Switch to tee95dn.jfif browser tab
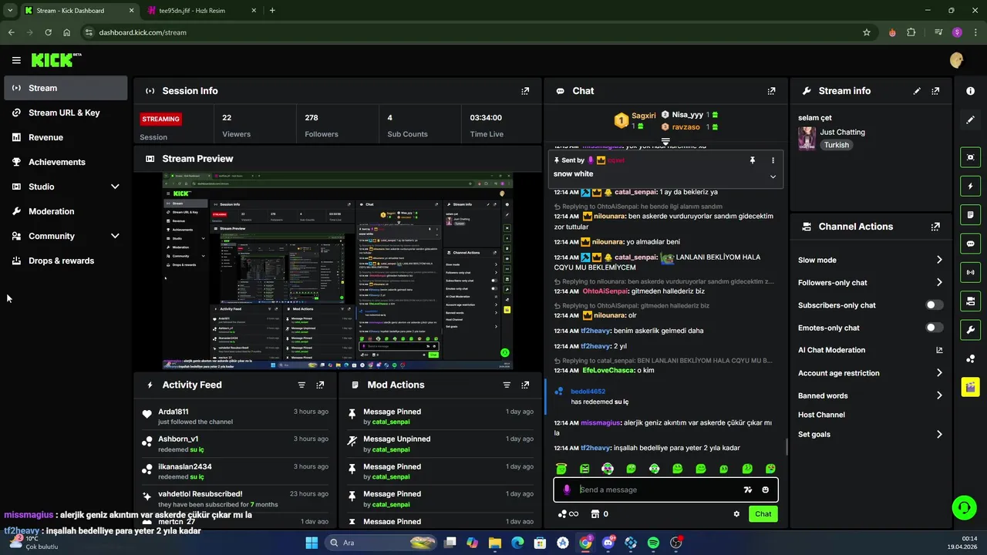The width and height of the screenshot is (987, 555). [200, 11]
